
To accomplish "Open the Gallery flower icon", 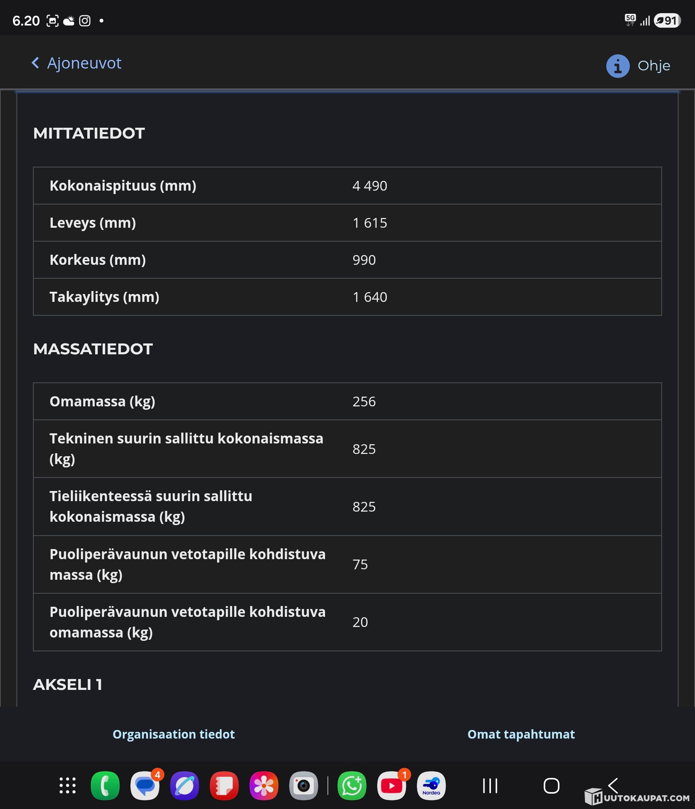I will (264, 785).
